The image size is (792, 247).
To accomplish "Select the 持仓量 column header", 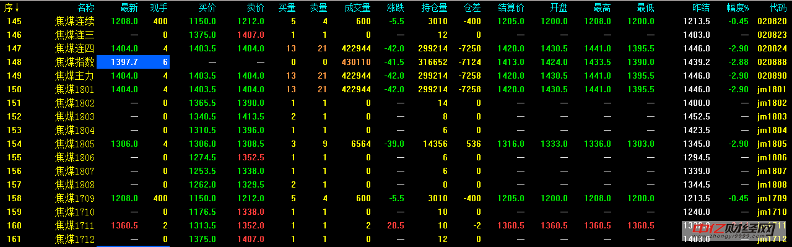I will point(434,7).
